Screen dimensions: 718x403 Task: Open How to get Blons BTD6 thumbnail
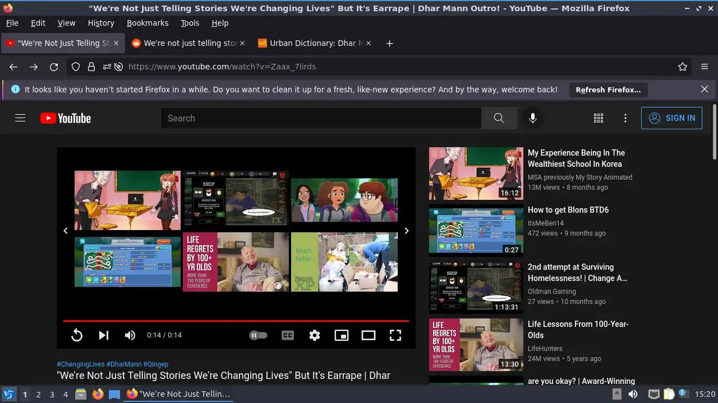pos(476,231)
